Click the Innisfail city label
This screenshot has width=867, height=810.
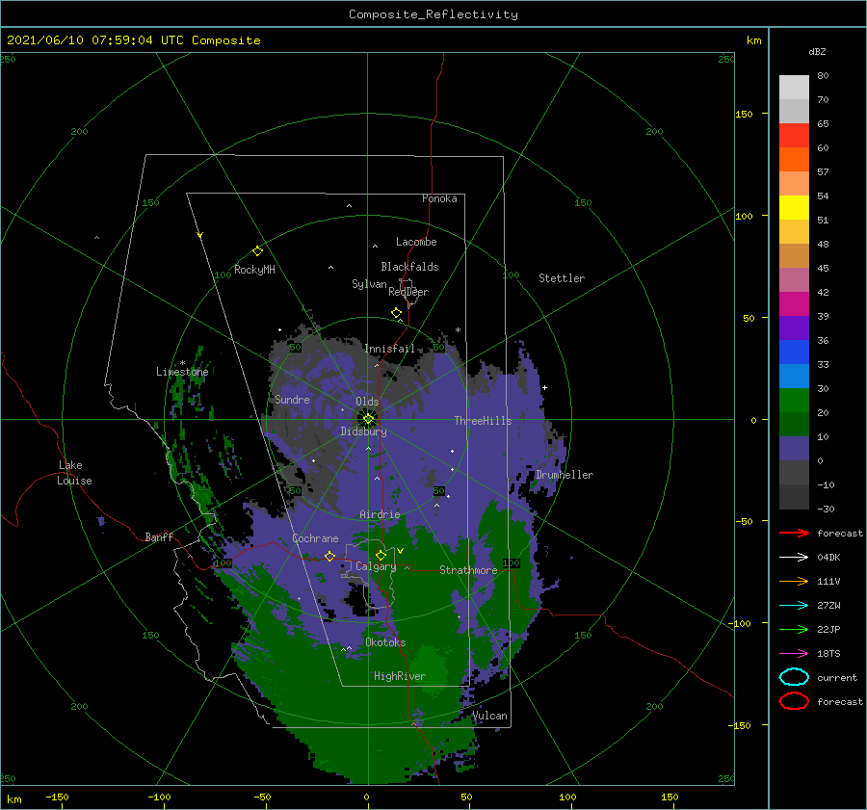click(x=389, y=349)
